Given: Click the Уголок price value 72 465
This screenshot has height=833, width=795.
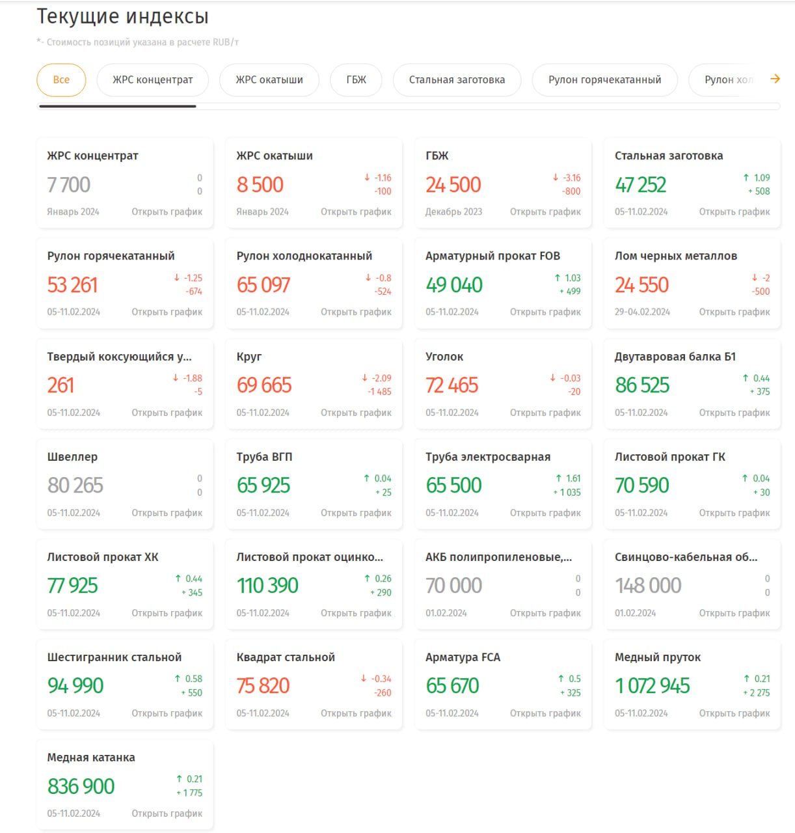Looking at the screenshot, I should (452, 385).
